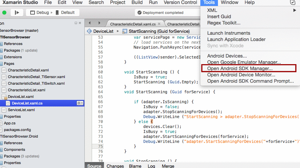Navigate forward with the right arrow
Screen dimensions: 300x168
tap(99, 23)
